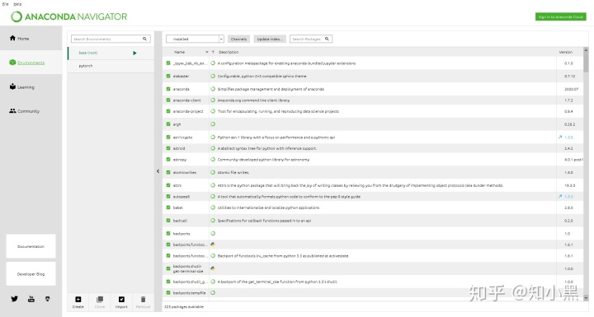Image resolution: width=594 pixels, height=317 pixels.
Task: Clone the selected environment
Action: point(100,302)
